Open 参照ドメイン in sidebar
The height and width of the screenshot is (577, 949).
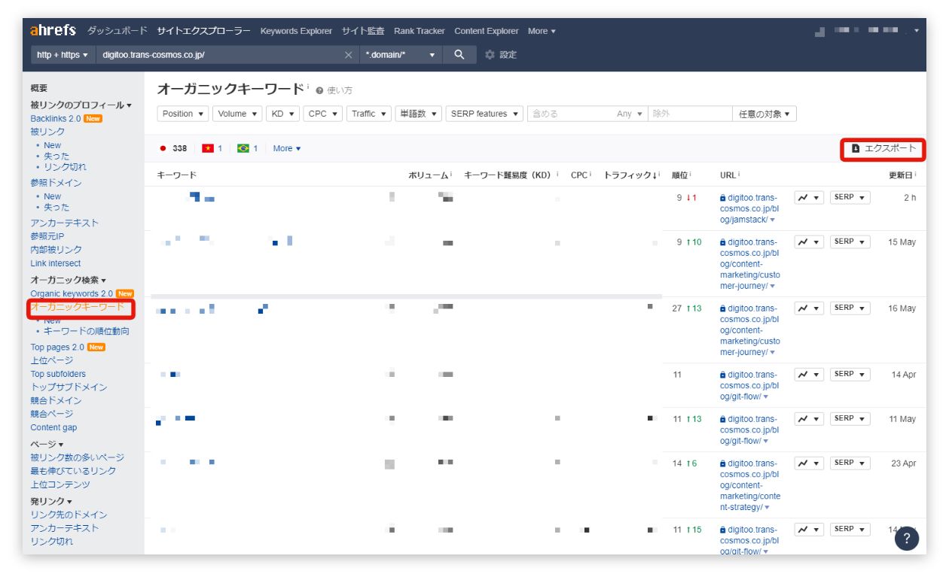pyautogui.click(x=56, y=183)
